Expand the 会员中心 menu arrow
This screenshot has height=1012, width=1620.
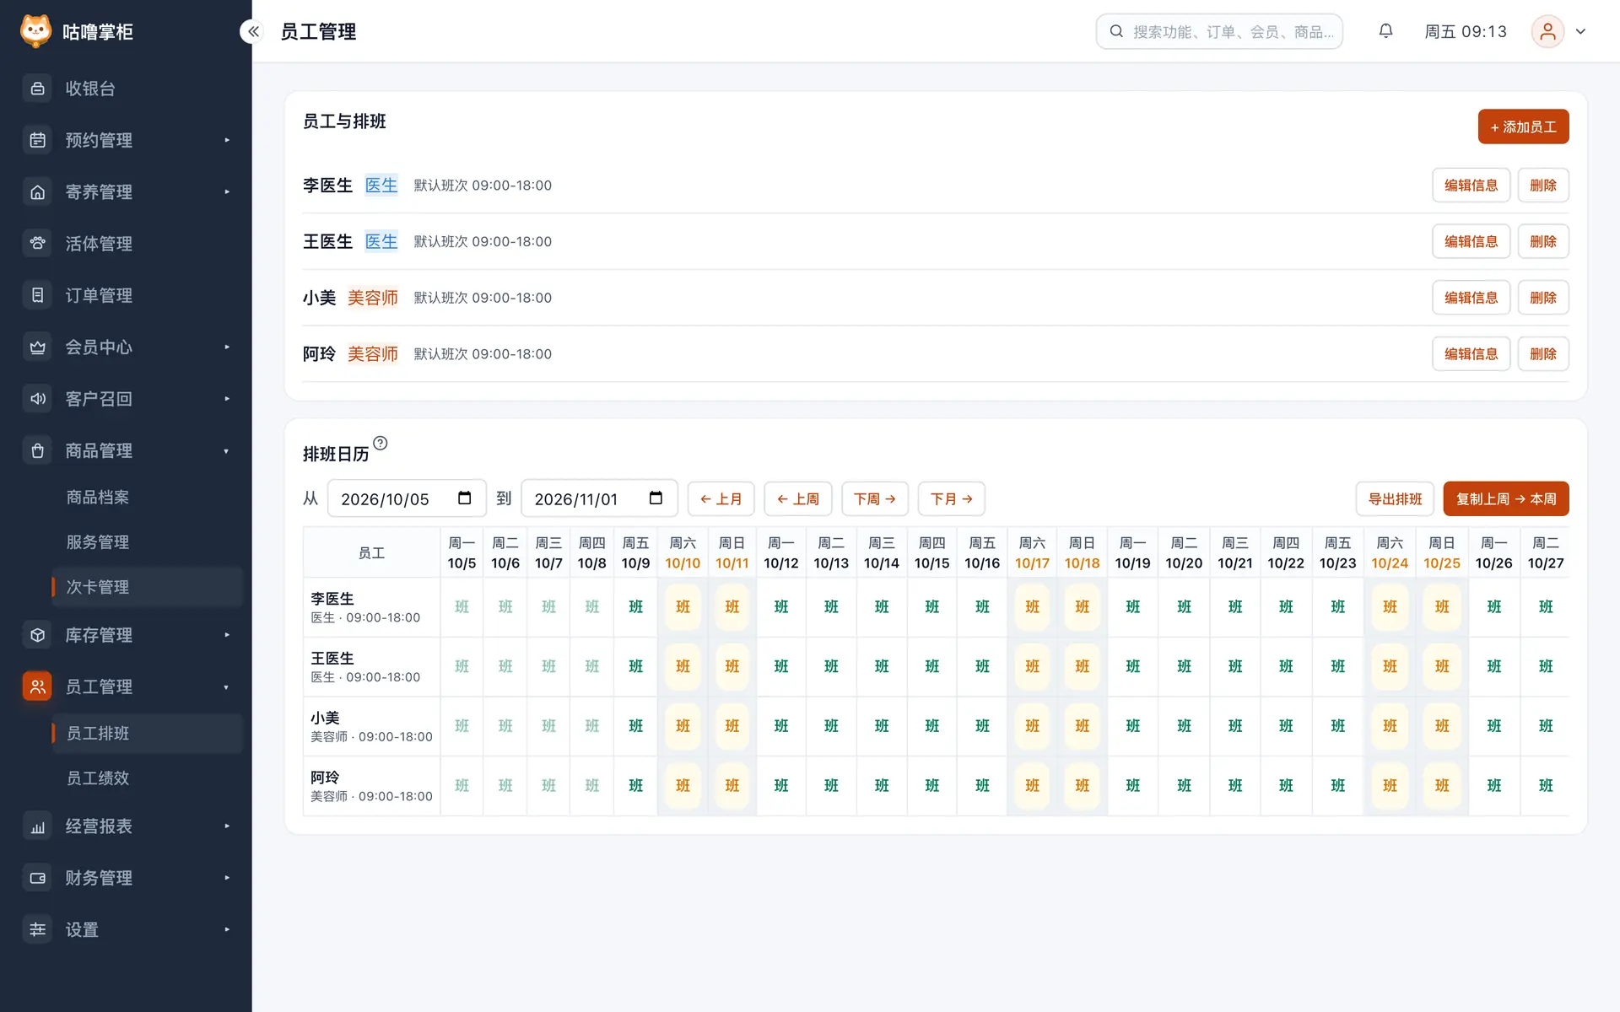point(227,347)
